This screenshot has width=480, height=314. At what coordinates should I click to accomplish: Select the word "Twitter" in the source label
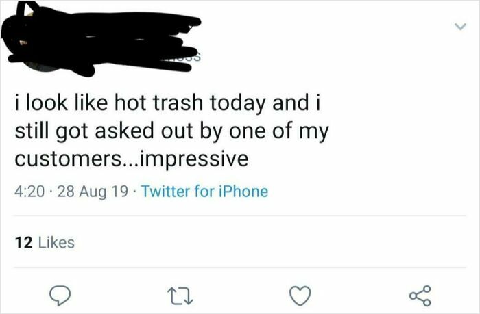[167, 191]
